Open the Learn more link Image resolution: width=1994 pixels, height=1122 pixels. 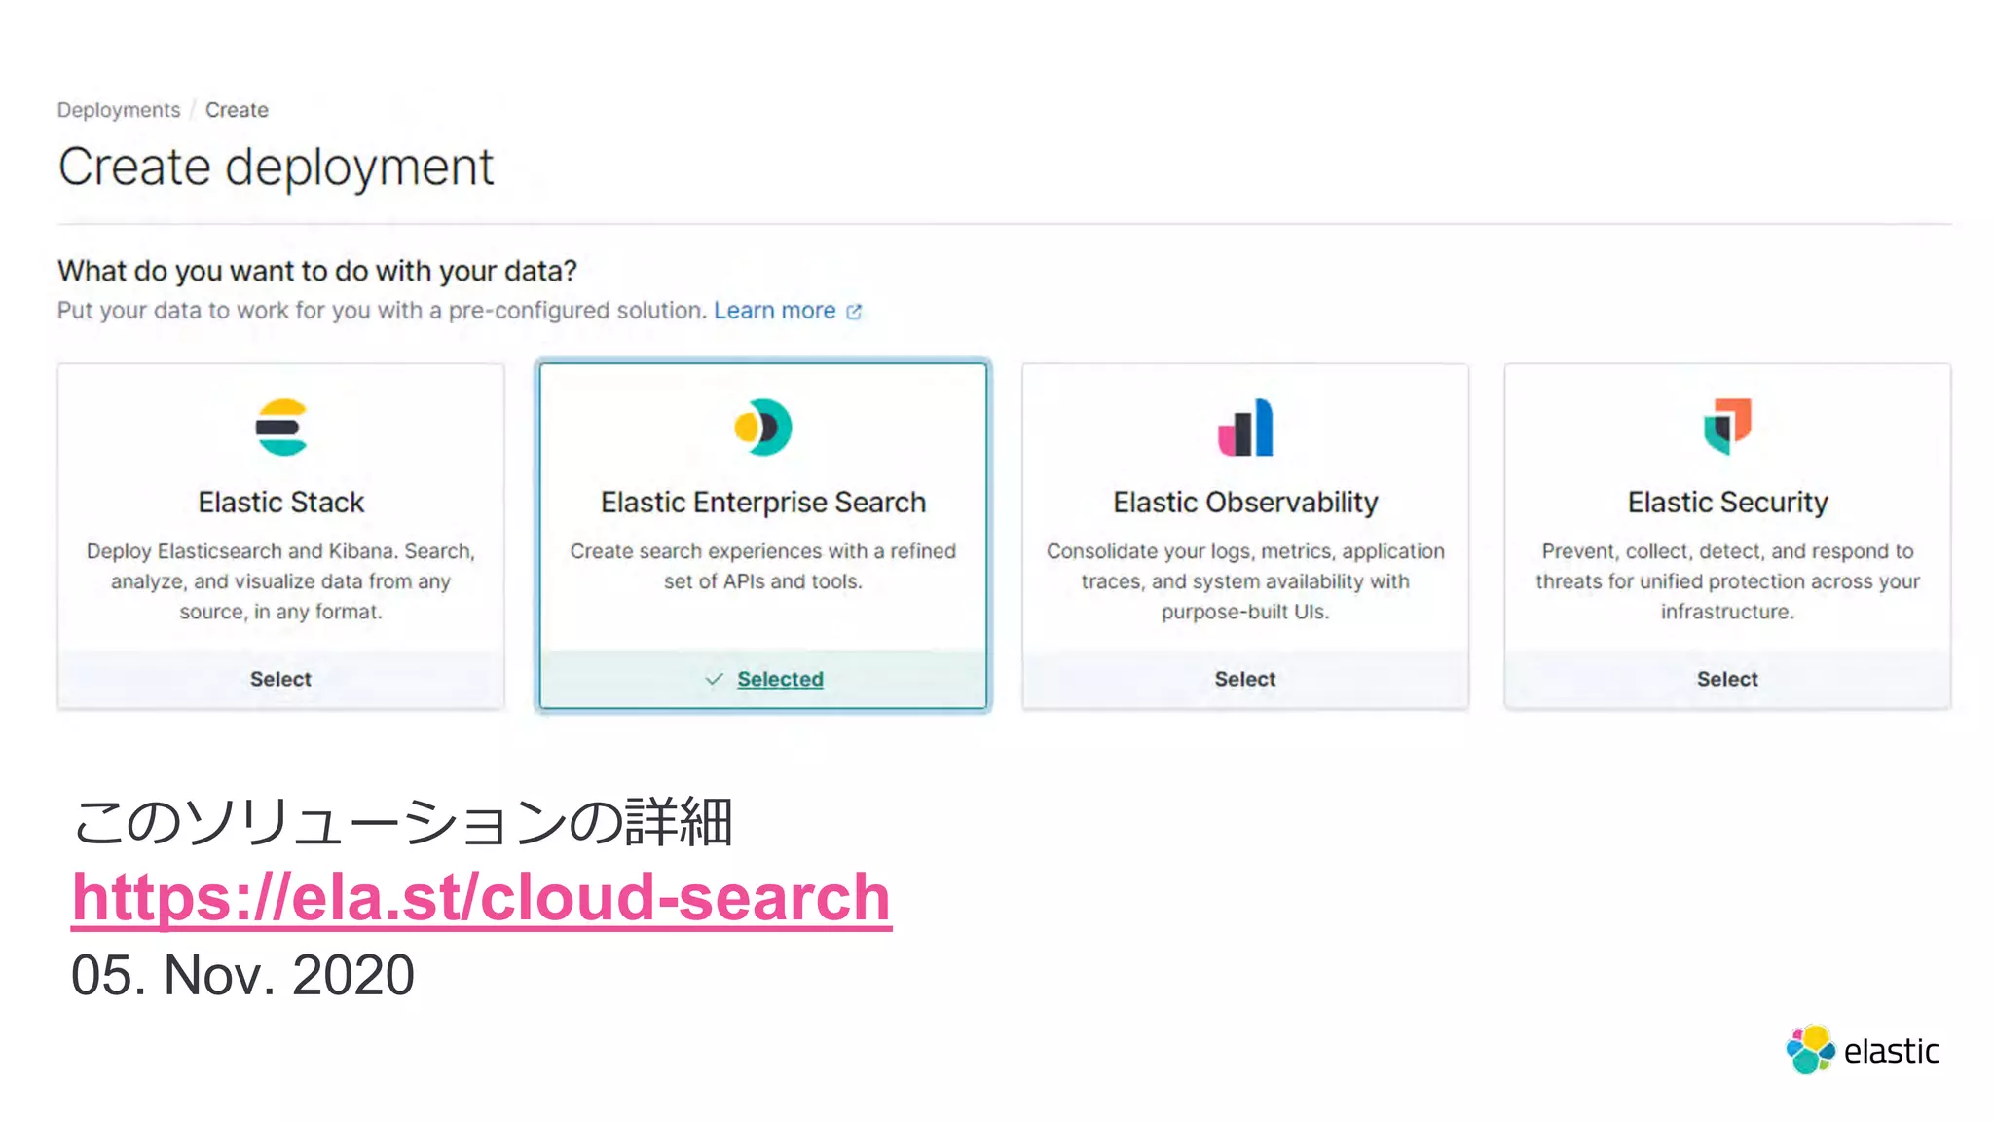pos(775,311)
